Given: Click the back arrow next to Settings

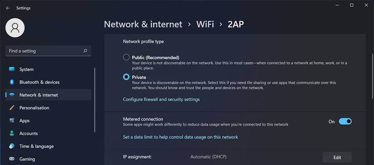Looking at the screenshot, I should 8,8.
